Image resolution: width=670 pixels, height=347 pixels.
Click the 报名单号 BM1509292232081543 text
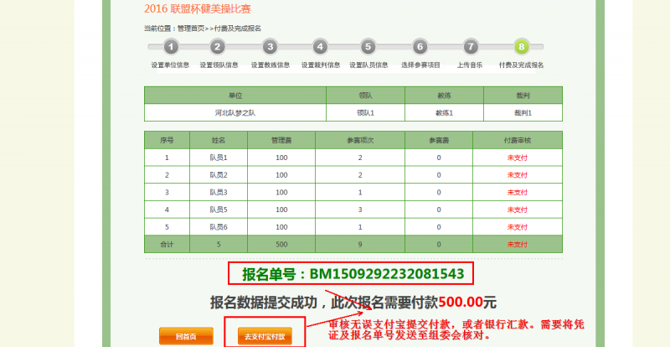[353, 273]
